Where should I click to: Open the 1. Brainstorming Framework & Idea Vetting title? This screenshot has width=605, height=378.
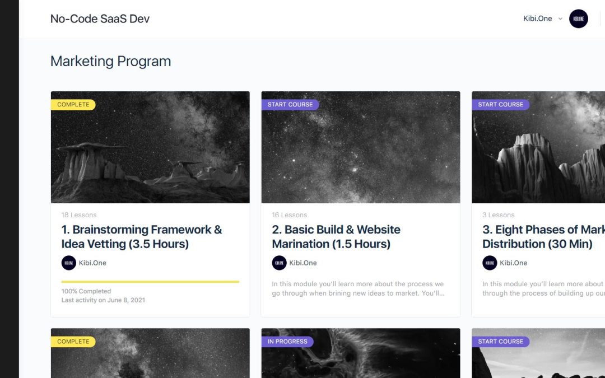point(142,236)
